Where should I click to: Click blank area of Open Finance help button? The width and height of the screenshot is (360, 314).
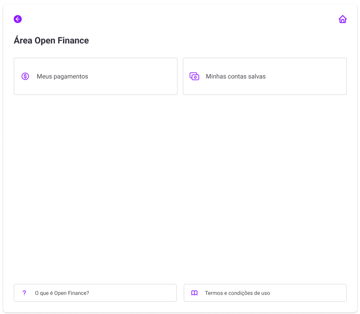(133, 293)
